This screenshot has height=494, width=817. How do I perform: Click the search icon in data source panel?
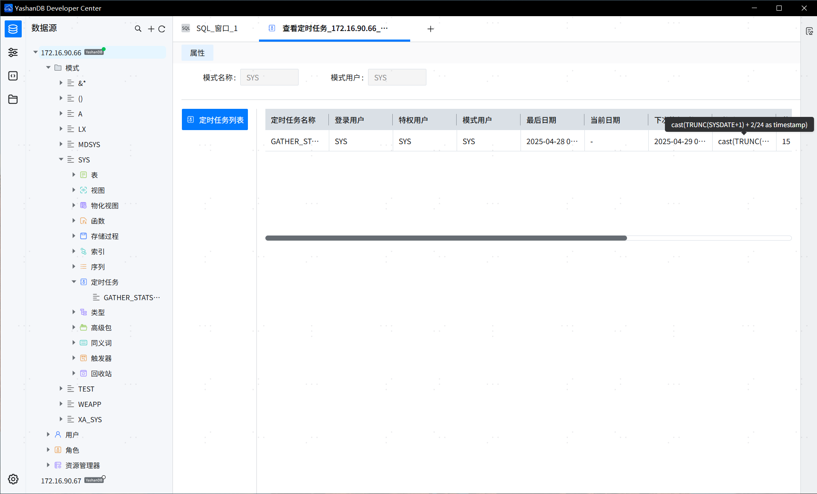pos(138,29)
